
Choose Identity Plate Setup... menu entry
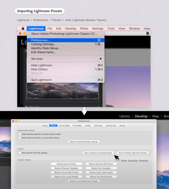[65, 48]
